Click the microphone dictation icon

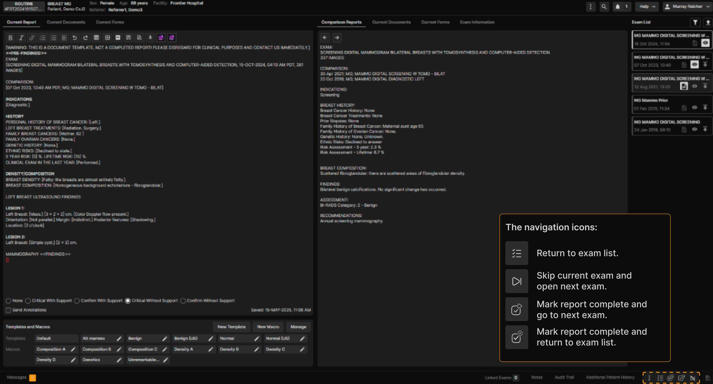point(150,38)
